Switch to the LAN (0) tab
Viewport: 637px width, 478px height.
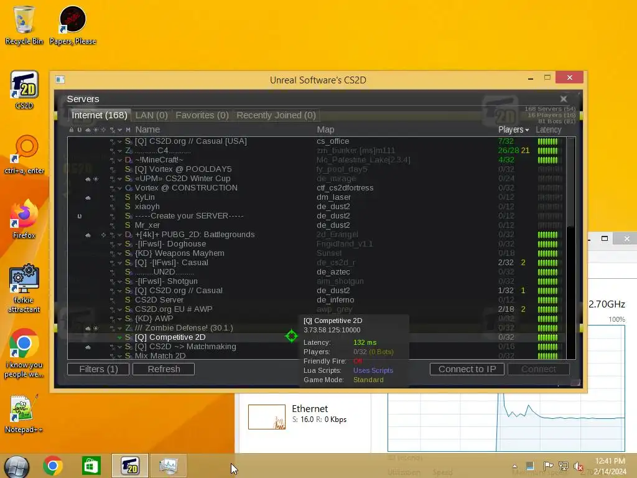pyautogui.click(x=152, y=115)
